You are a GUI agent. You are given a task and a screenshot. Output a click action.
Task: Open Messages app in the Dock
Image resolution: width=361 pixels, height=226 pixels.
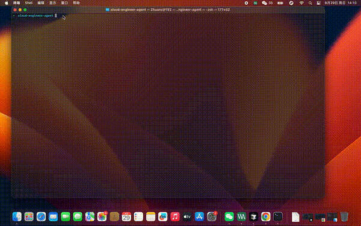[x=78, y=217]
